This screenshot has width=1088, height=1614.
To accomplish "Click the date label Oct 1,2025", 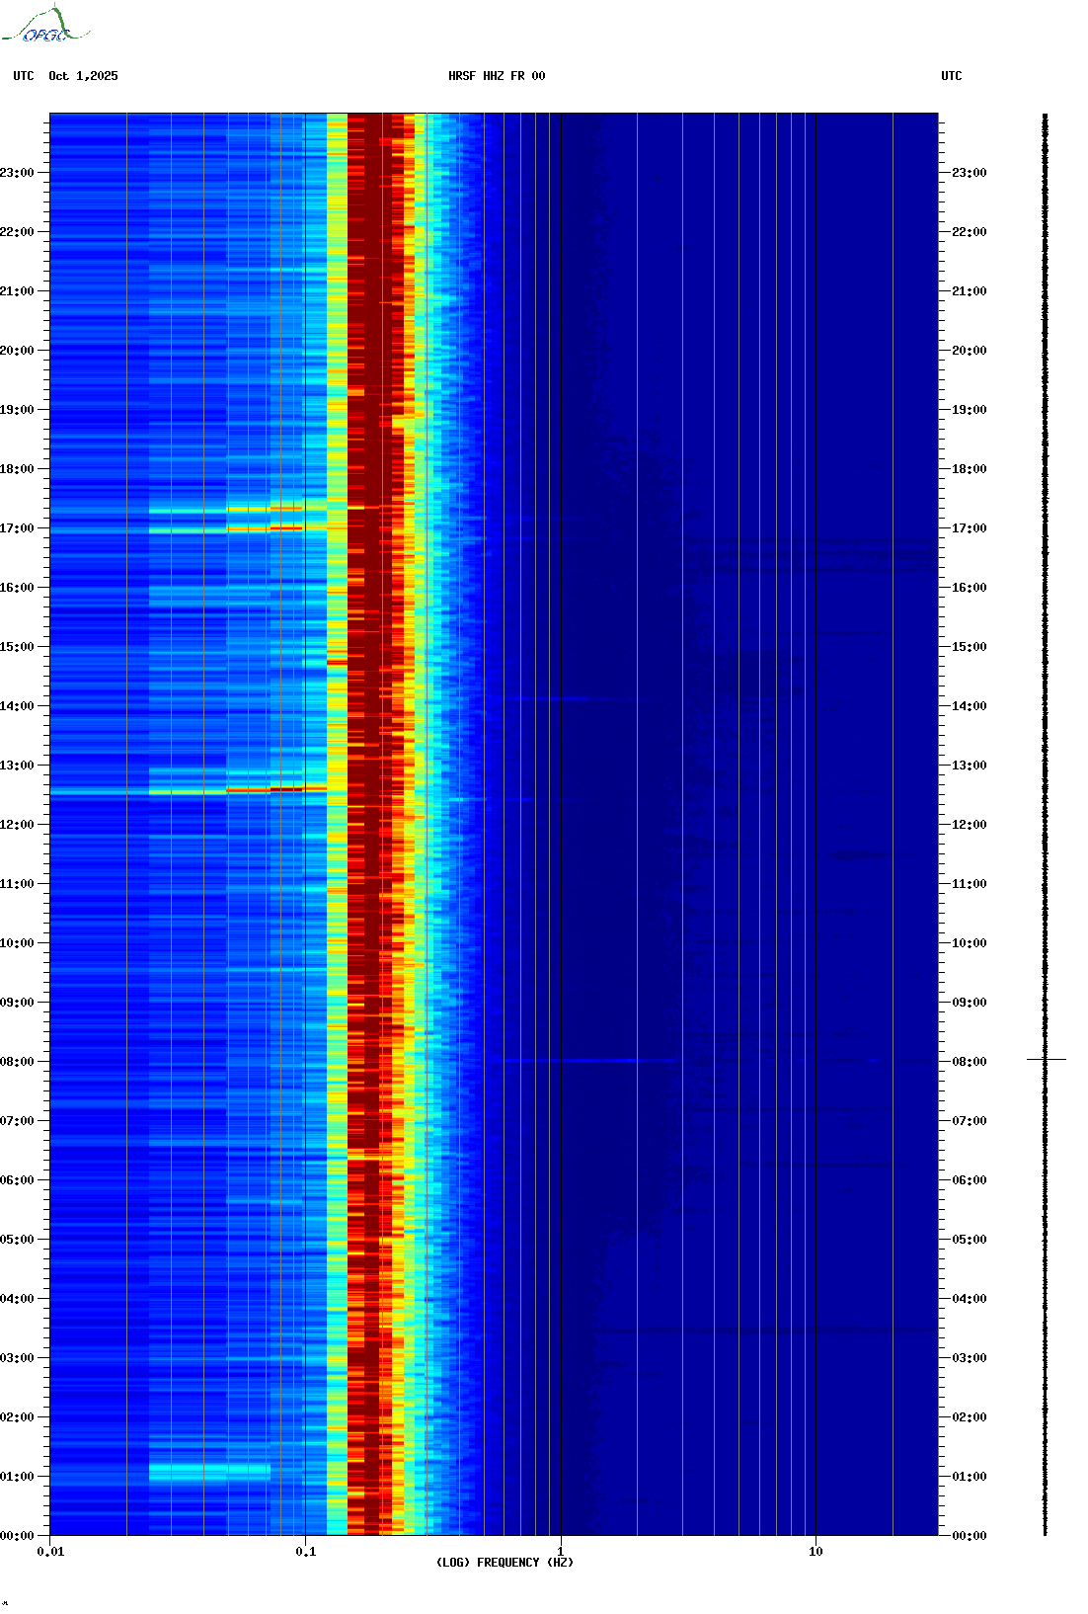I will 83,76.
